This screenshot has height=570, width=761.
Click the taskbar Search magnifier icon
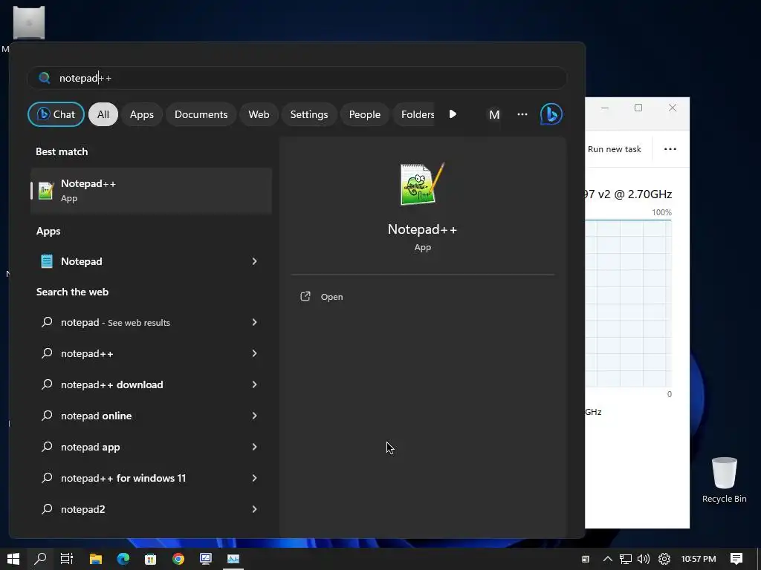[x=40, y=559]
